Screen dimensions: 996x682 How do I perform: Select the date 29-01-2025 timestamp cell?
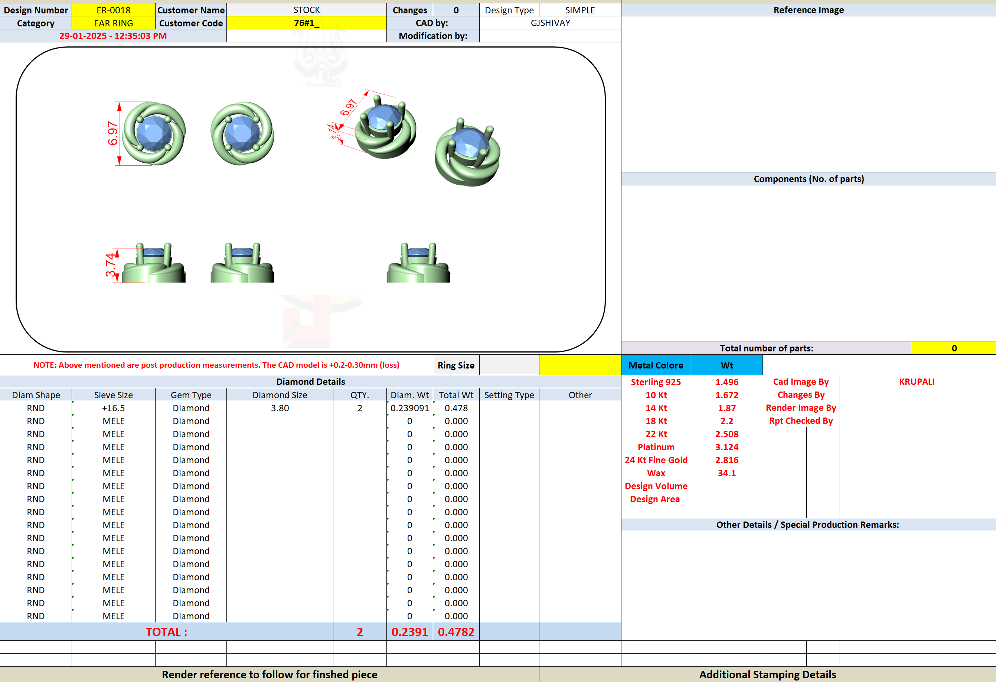tap(113, 36)
